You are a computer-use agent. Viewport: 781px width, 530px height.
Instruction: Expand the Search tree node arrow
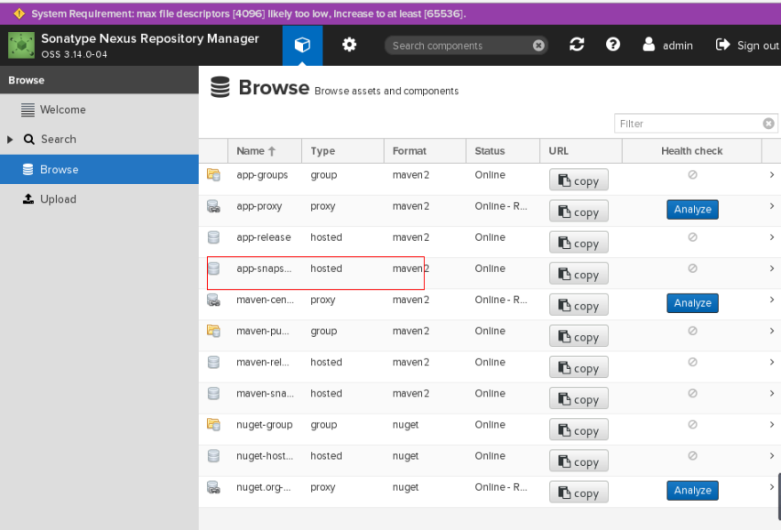pos(11,140)
